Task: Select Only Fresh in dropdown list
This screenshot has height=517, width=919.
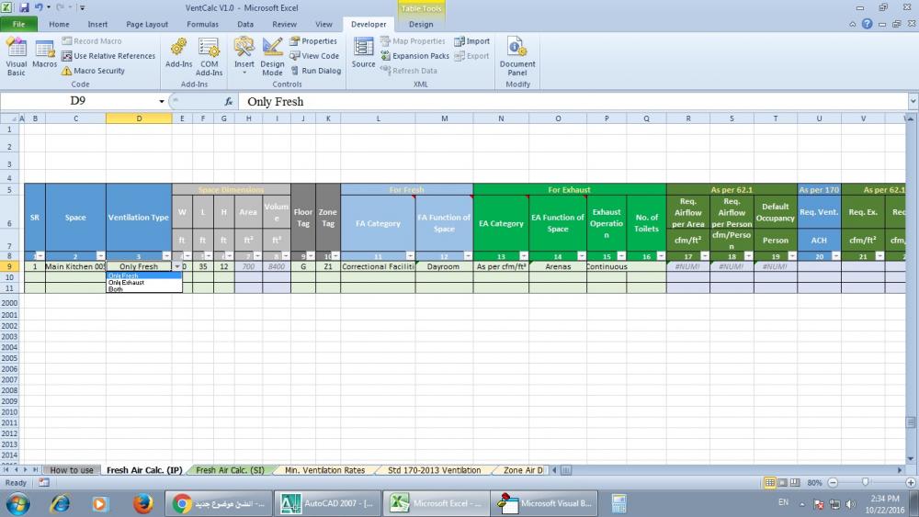Action: coord(144,275)
